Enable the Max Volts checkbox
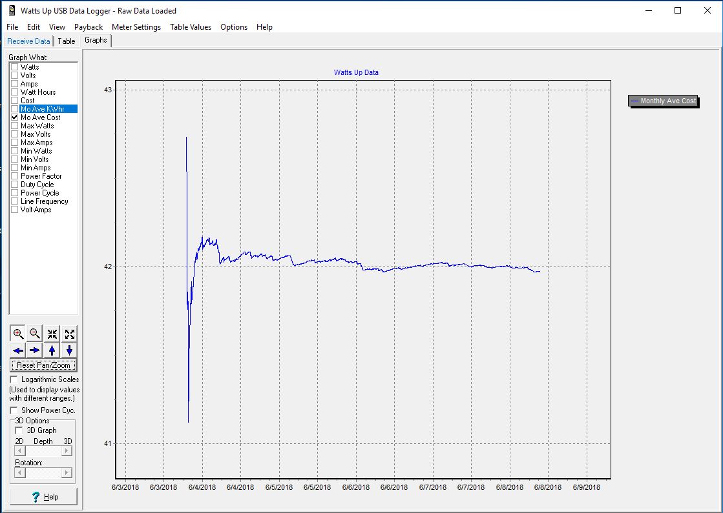 point(15,134)
